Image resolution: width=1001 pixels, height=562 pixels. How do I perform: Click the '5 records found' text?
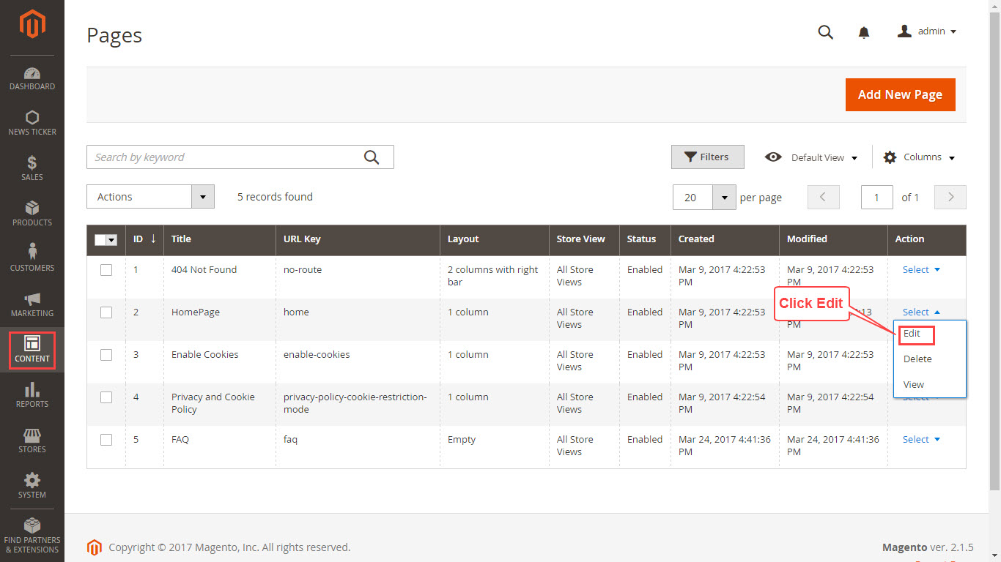point(275,197)
